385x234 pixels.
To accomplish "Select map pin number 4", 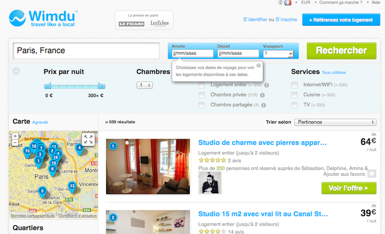I will tap(79, 149).
